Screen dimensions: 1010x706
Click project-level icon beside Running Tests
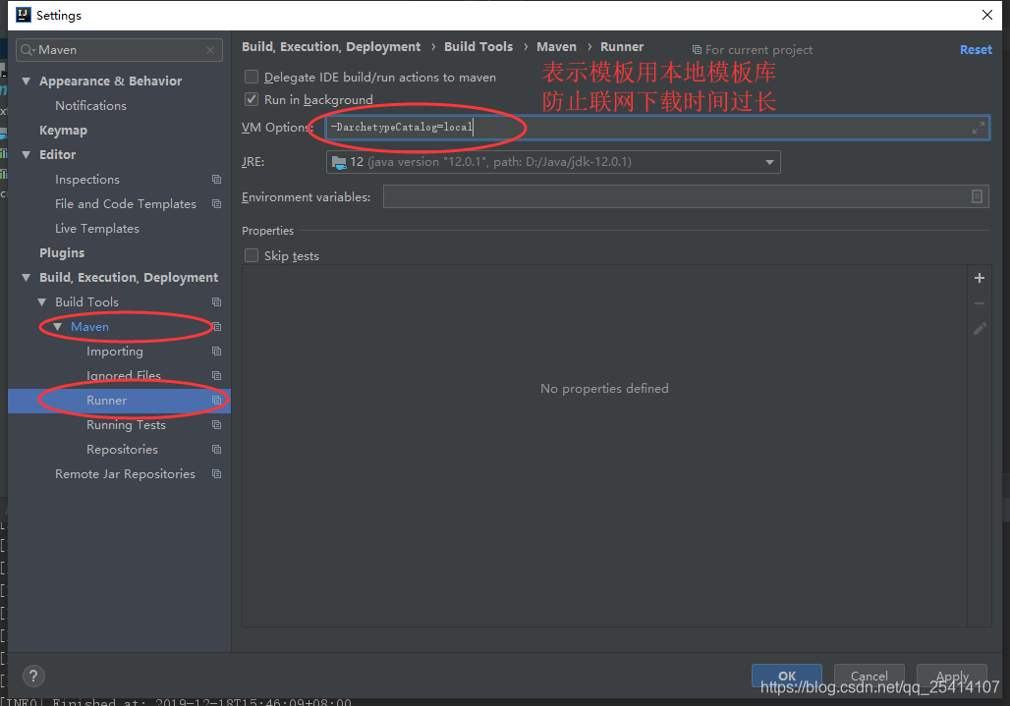coord(216,425)
